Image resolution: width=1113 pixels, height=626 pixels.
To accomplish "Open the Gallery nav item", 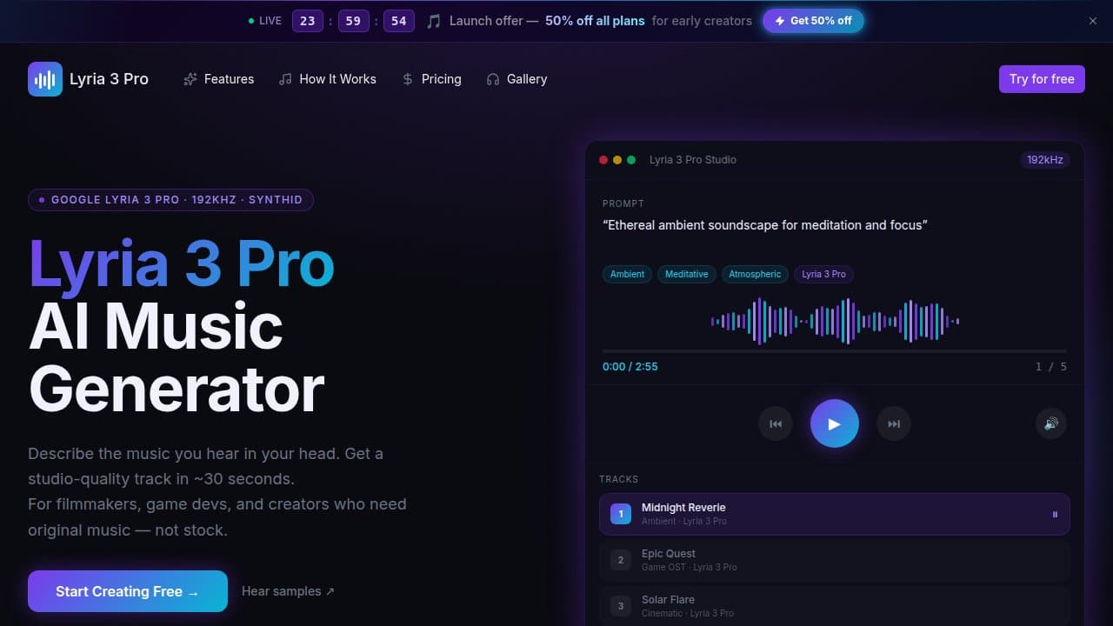I will tap(517, 79).
